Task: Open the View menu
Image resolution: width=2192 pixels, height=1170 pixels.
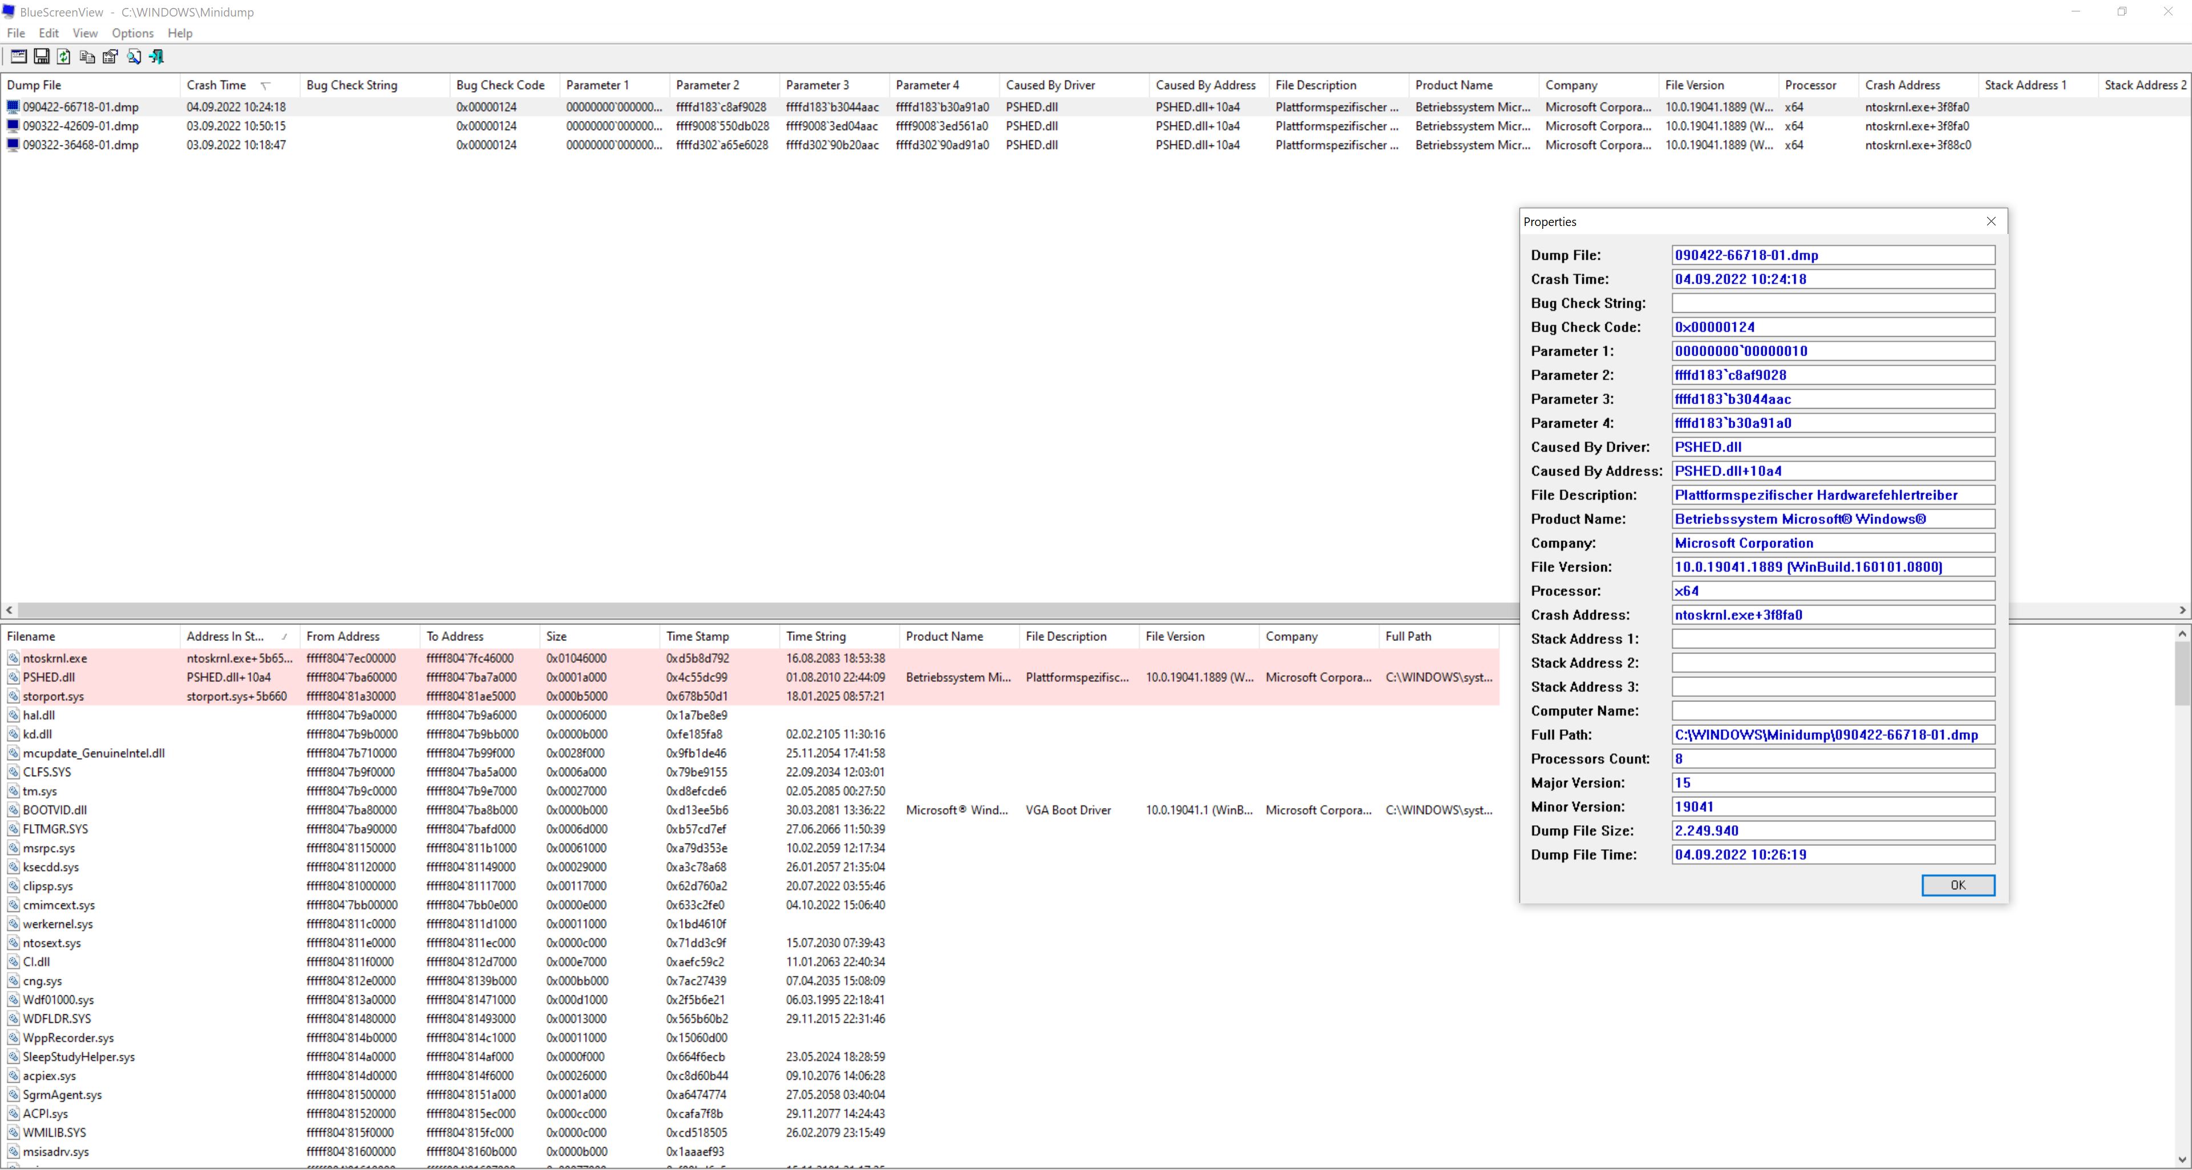Action: tap(85, 33)
